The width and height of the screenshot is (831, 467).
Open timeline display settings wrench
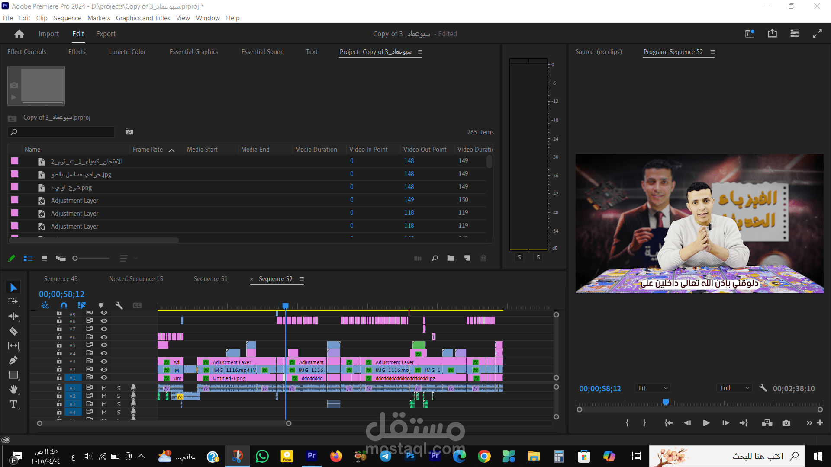[x=119, y=305]
